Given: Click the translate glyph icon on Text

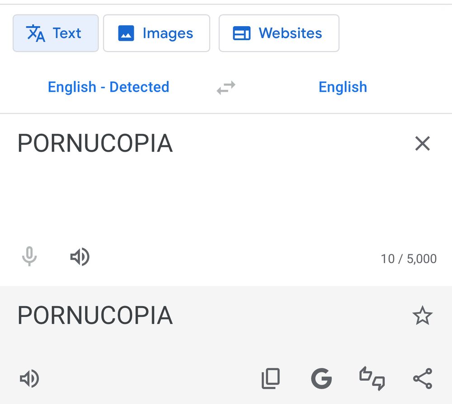Looking at the screenshot, I should click(36, 33).
